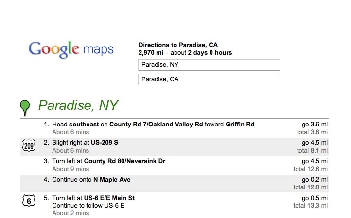Click the total 8.1 mi distance

312,151
